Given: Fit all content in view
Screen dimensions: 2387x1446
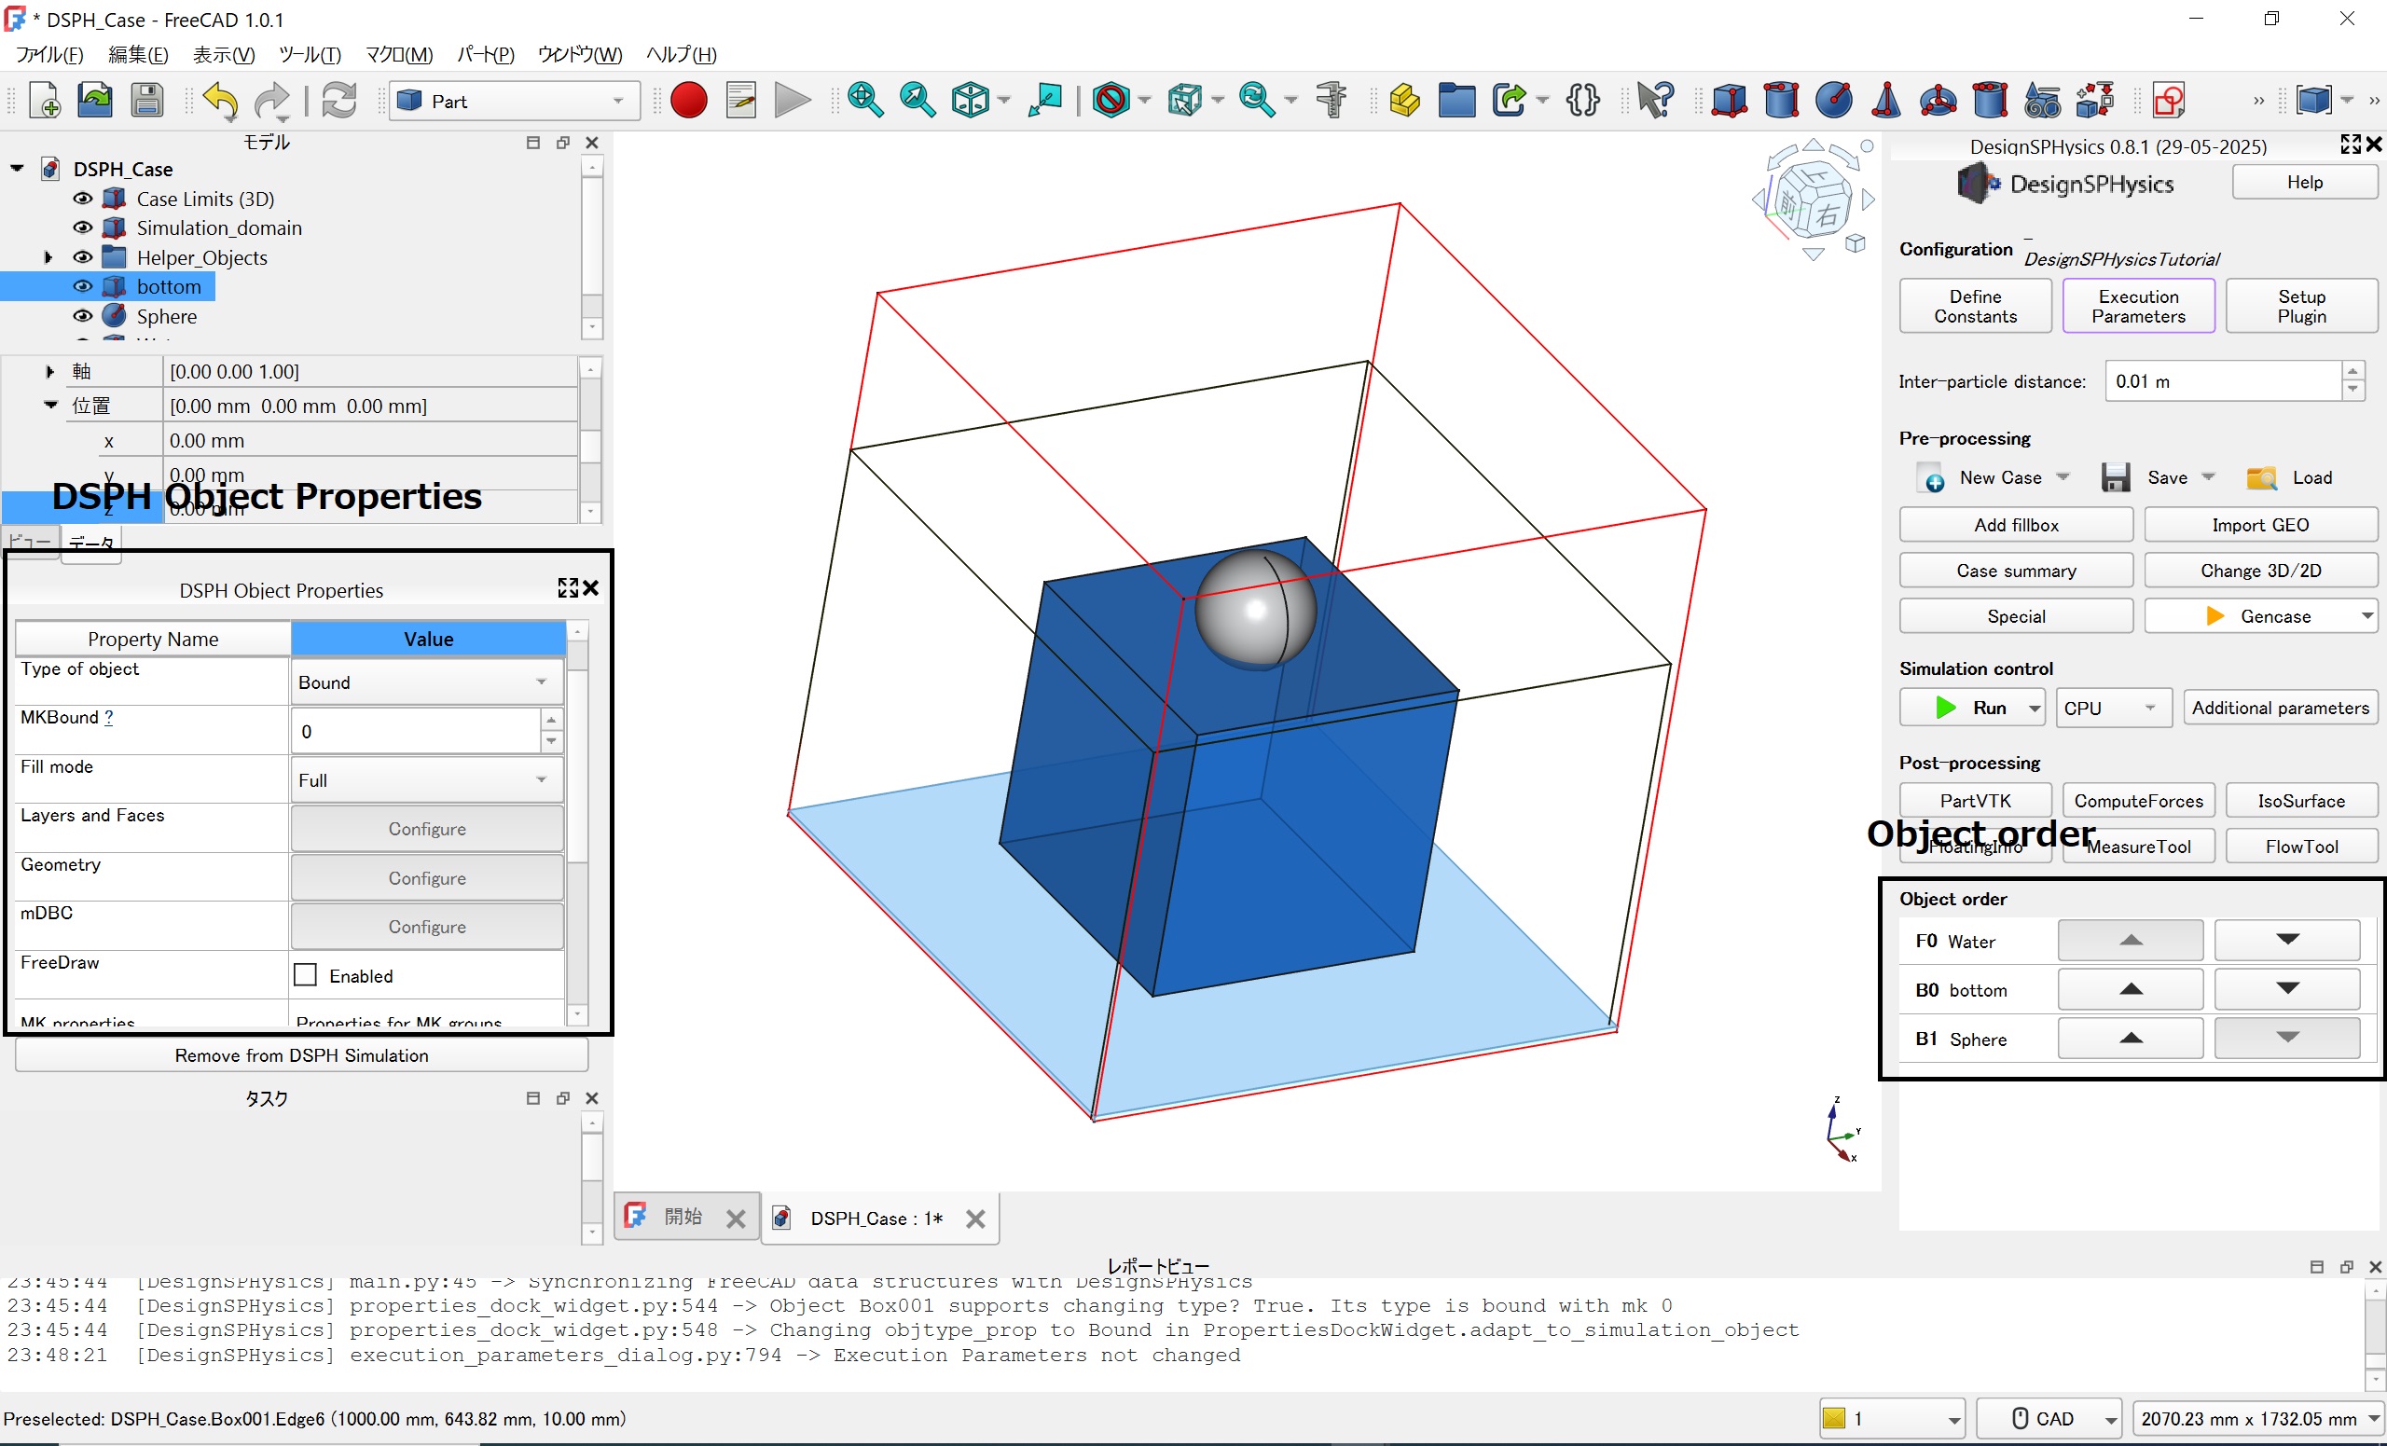Looking at the screenshot, I should pos(865,101).
